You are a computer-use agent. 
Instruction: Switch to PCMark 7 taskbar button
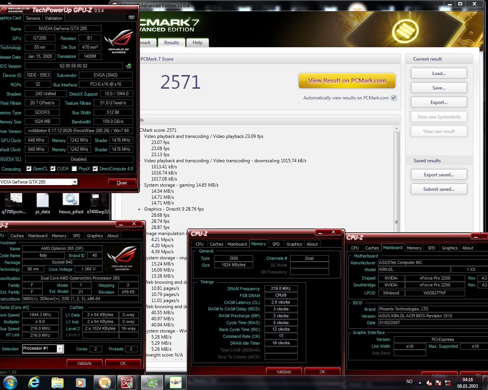pos(104,382)
